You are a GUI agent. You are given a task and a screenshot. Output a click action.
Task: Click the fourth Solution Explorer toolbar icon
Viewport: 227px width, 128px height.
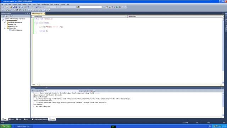(12, 16)
